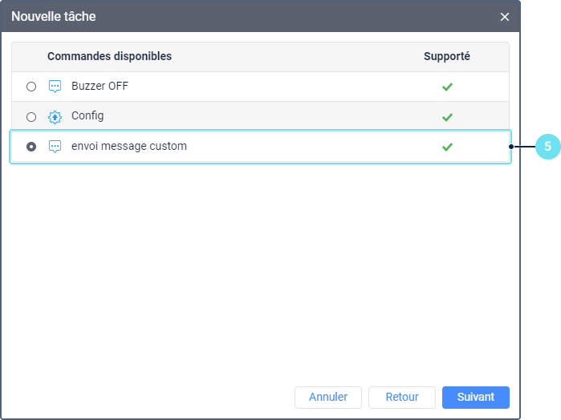
Task: Select the envoi message custom radio button
Action: tap(31, 147)
